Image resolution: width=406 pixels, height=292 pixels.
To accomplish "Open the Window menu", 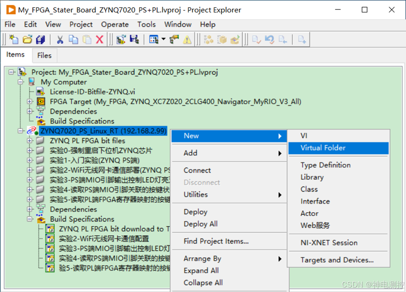I will tap(178, 24).
